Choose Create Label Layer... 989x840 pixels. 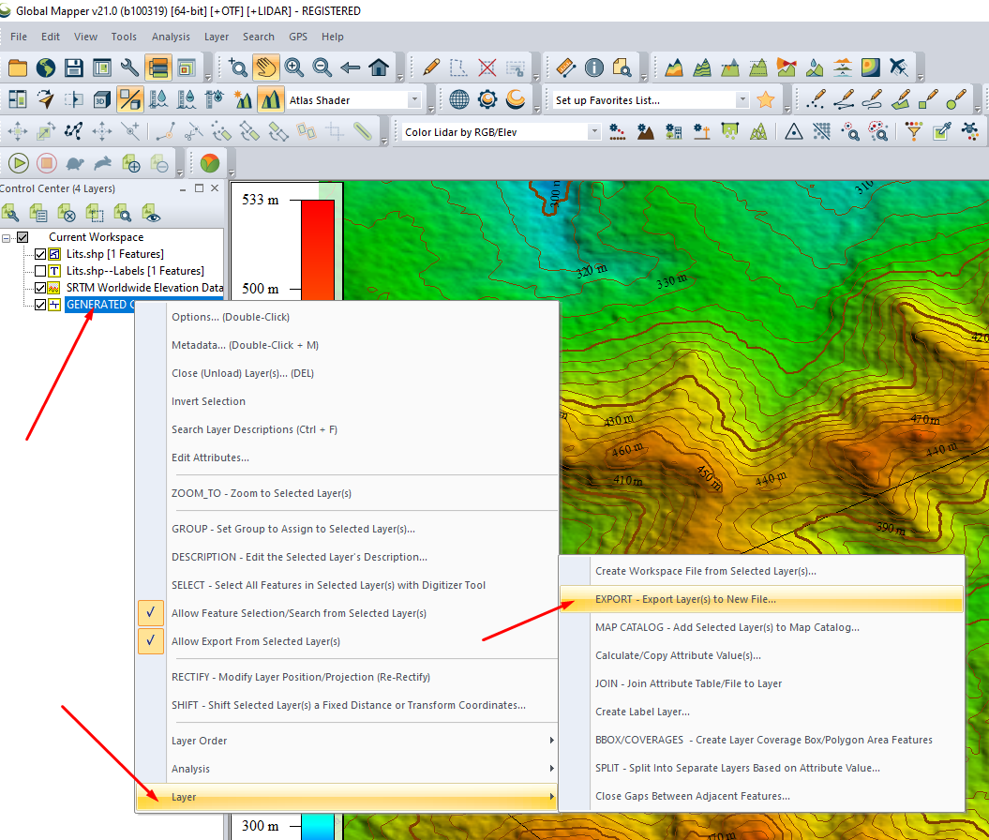761,712
